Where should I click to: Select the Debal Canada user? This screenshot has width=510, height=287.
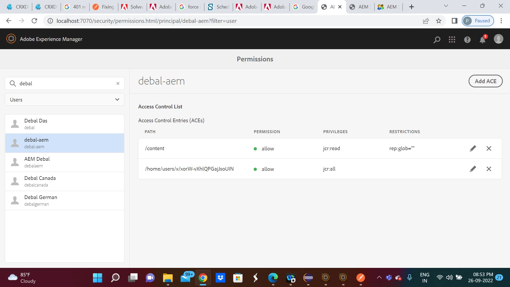tap(65, 181)
